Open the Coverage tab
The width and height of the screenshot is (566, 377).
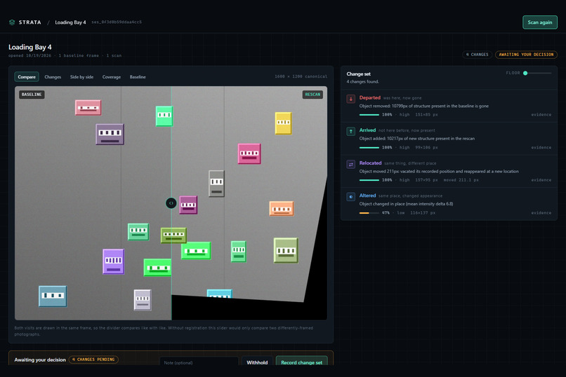tap(112, 76)
